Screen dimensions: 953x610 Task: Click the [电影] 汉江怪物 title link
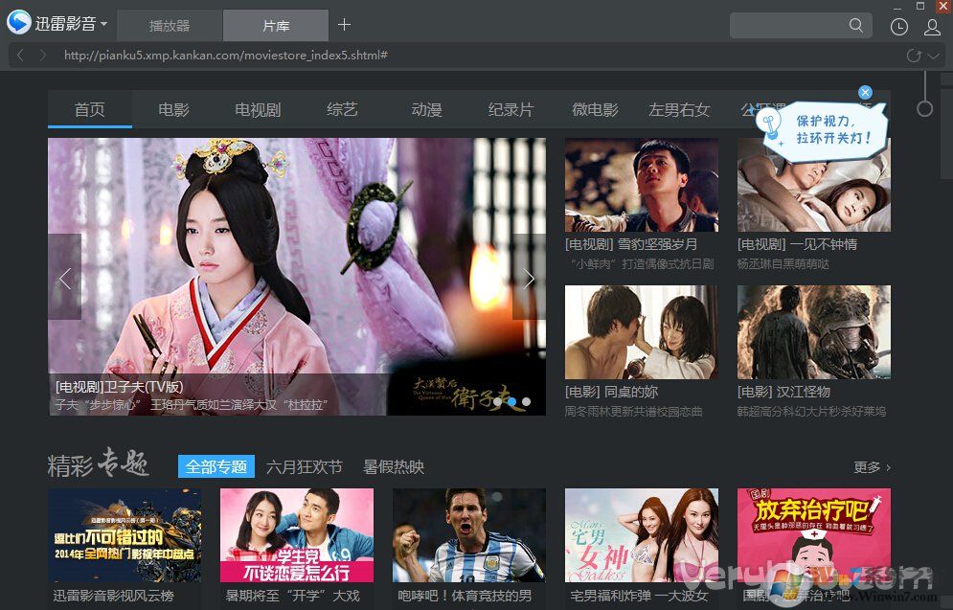pos(783,392)
